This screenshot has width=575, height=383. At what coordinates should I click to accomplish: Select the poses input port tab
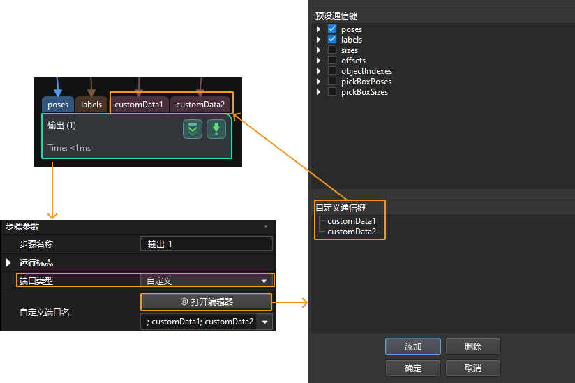[x=58, y=105]
